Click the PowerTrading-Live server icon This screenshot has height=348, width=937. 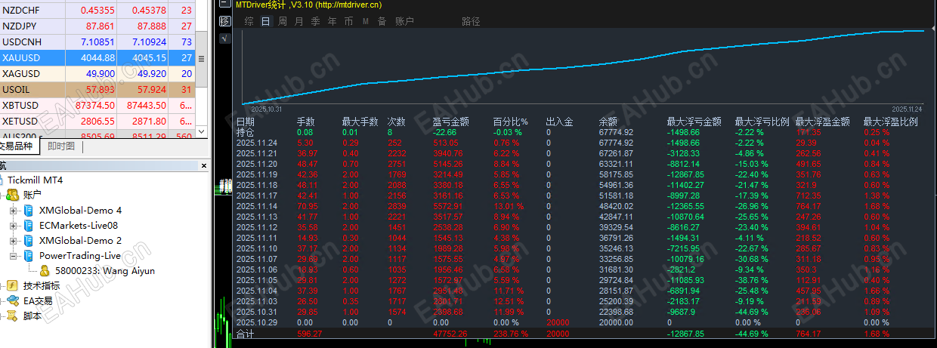(29, 255)
